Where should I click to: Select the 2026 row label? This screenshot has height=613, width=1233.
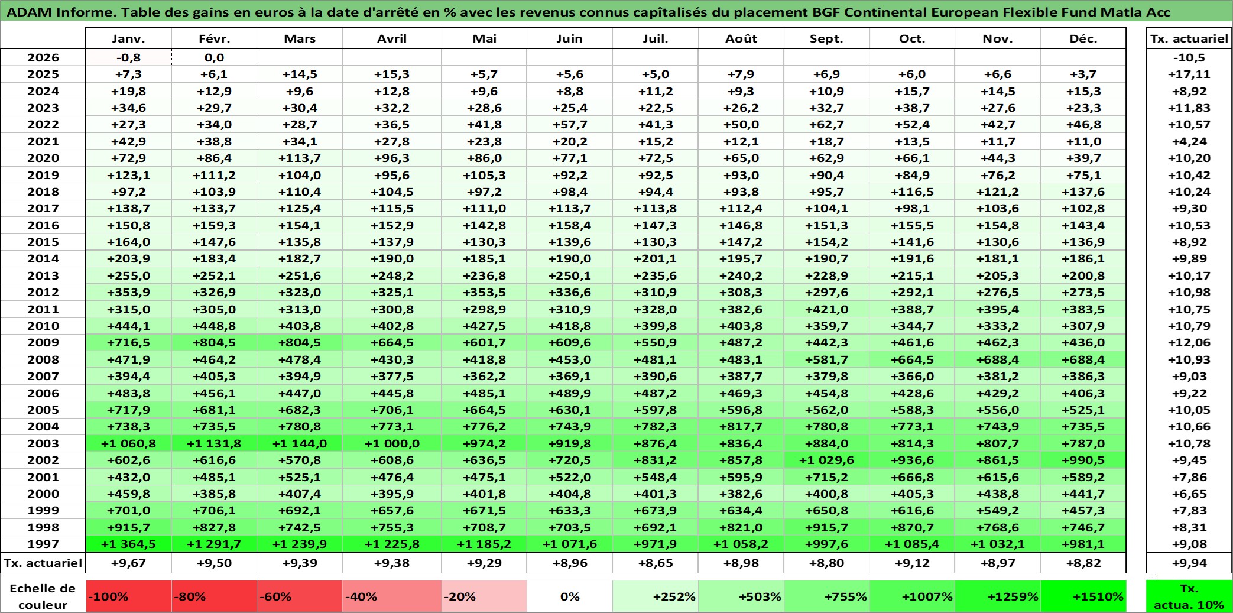coord(43,58)
